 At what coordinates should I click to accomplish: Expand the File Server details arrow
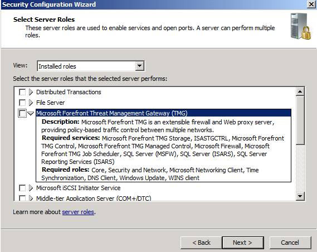point(31,103)
